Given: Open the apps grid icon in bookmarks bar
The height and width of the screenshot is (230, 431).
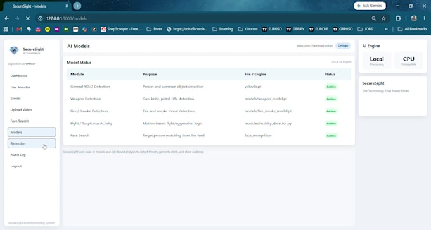Looking at the screenshot, I should [x=6, y=29].
